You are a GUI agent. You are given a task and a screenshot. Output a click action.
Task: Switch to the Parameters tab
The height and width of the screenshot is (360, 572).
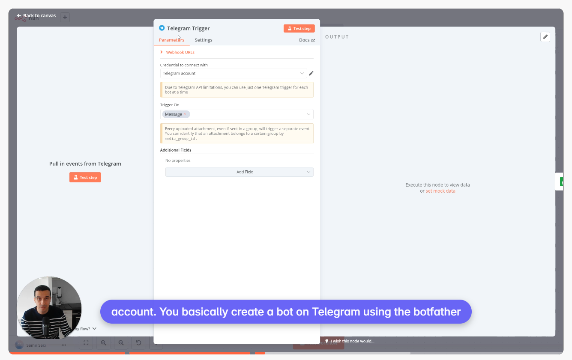pos(171,40)
